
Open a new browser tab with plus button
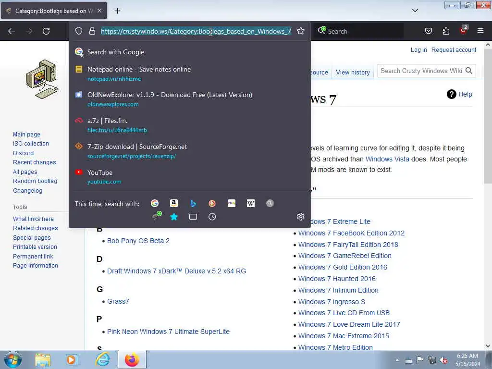click(117, 11)
